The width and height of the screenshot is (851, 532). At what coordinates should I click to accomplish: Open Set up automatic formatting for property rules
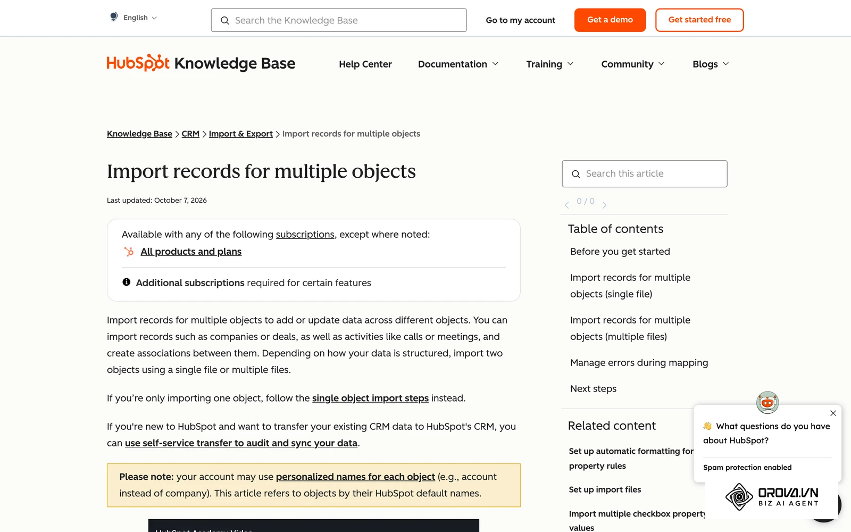[631, 458]
